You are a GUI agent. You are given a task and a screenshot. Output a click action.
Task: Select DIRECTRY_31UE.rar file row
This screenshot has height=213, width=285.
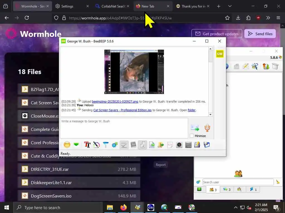point(79,169)
